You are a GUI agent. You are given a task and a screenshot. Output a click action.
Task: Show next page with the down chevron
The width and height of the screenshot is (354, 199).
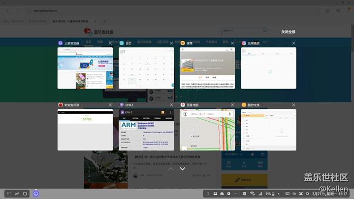[182, 169]
